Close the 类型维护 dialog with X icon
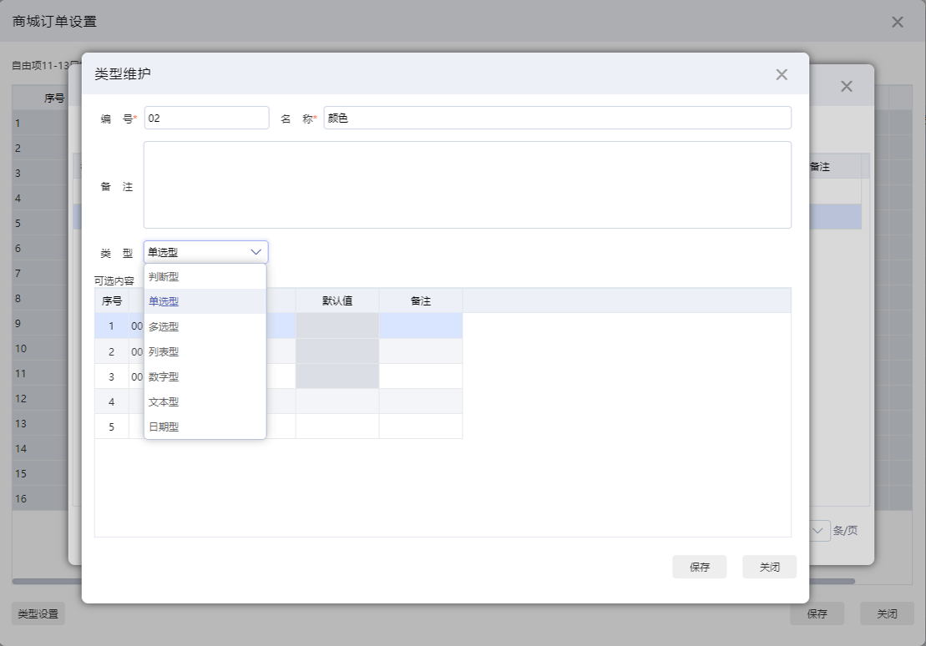Viewport: 926px width, 646px height. (x=782, y=74)
